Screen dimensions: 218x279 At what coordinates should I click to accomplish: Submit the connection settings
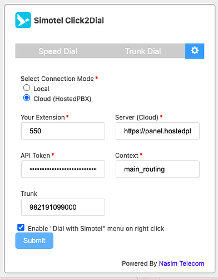click(34, 240)
